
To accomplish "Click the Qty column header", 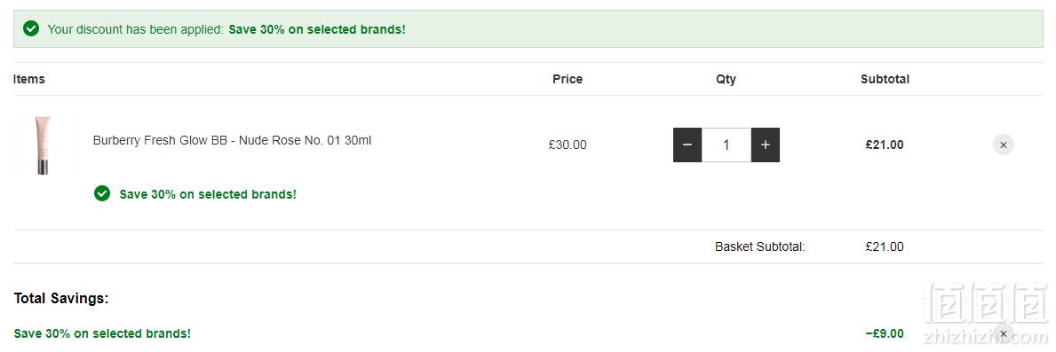I will [x=726, y=79].
